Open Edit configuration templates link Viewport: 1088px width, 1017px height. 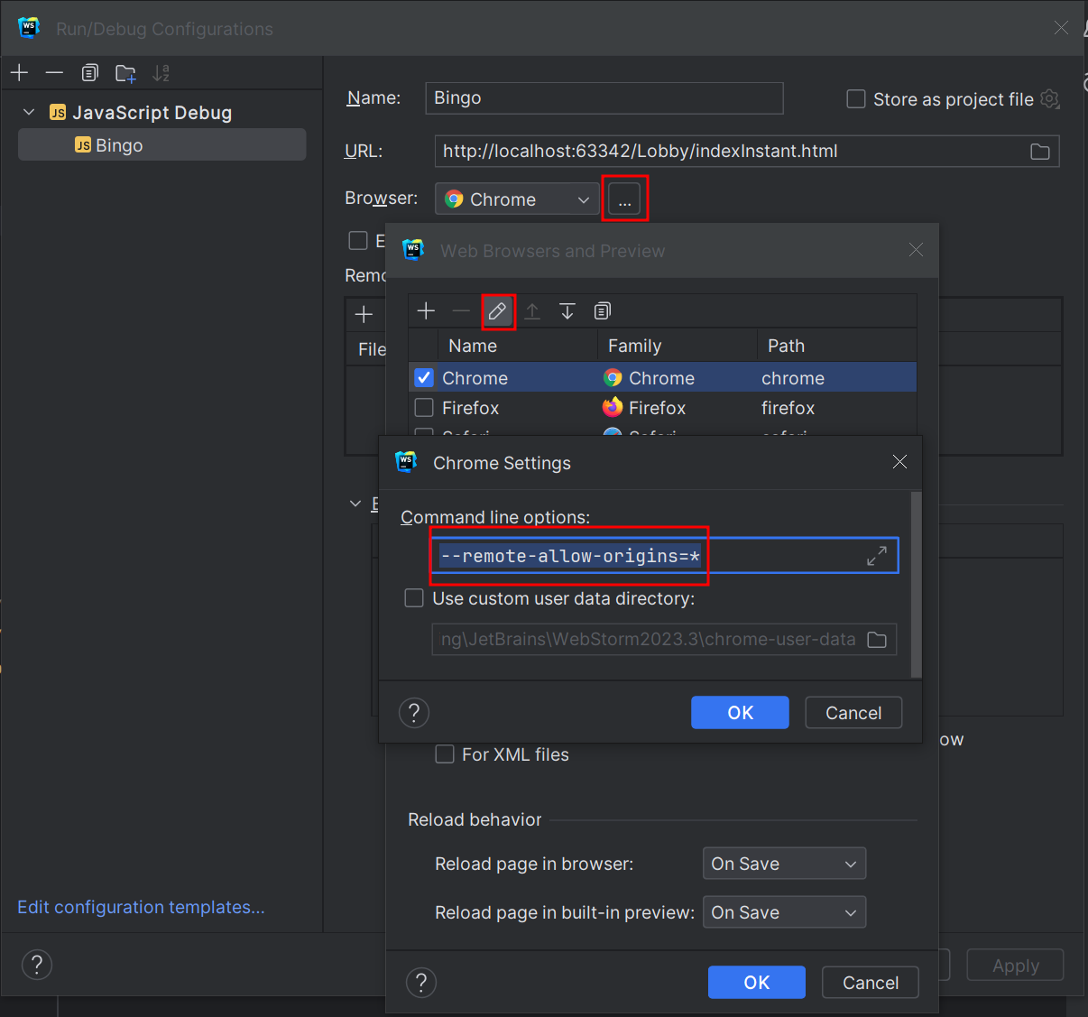[141, 907]
